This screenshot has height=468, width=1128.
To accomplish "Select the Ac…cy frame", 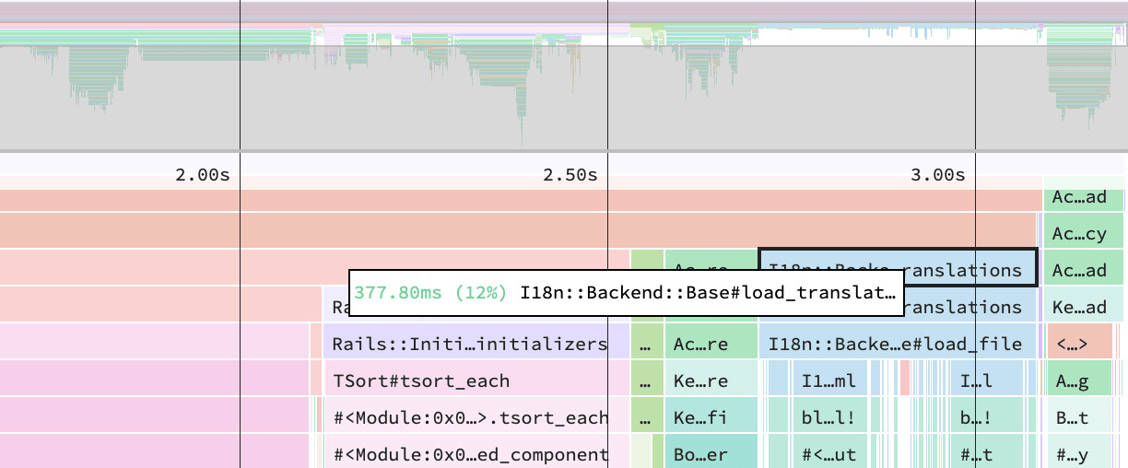I will pyautogui.click(x=1084, y=231).
